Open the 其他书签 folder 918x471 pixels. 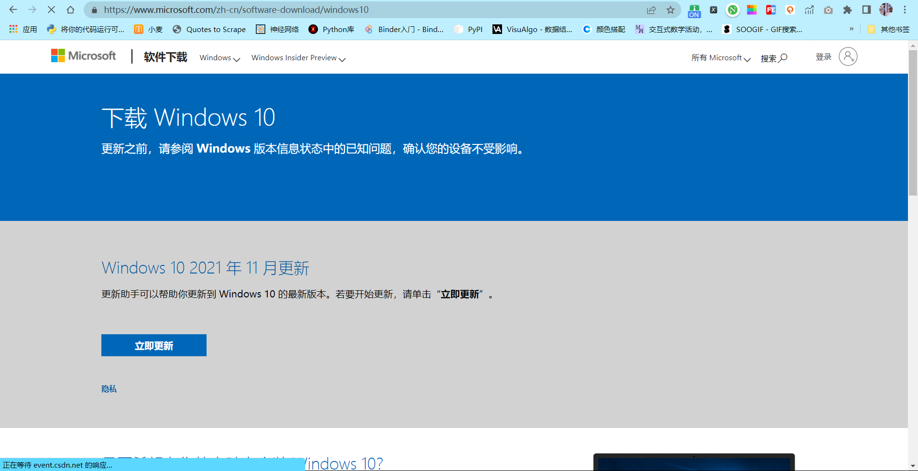click(x=888, y=29)
